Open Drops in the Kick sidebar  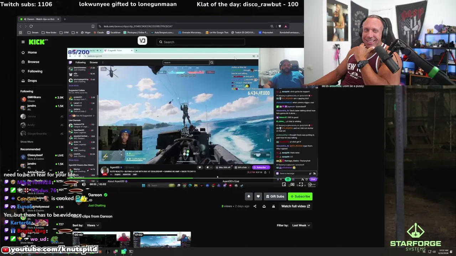32,81
